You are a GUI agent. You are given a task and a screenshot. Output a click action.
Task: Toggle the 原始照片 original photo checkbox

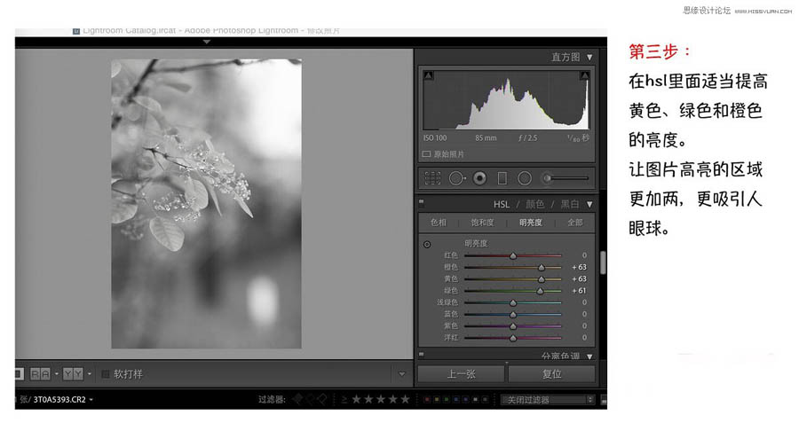click(427, 154)
